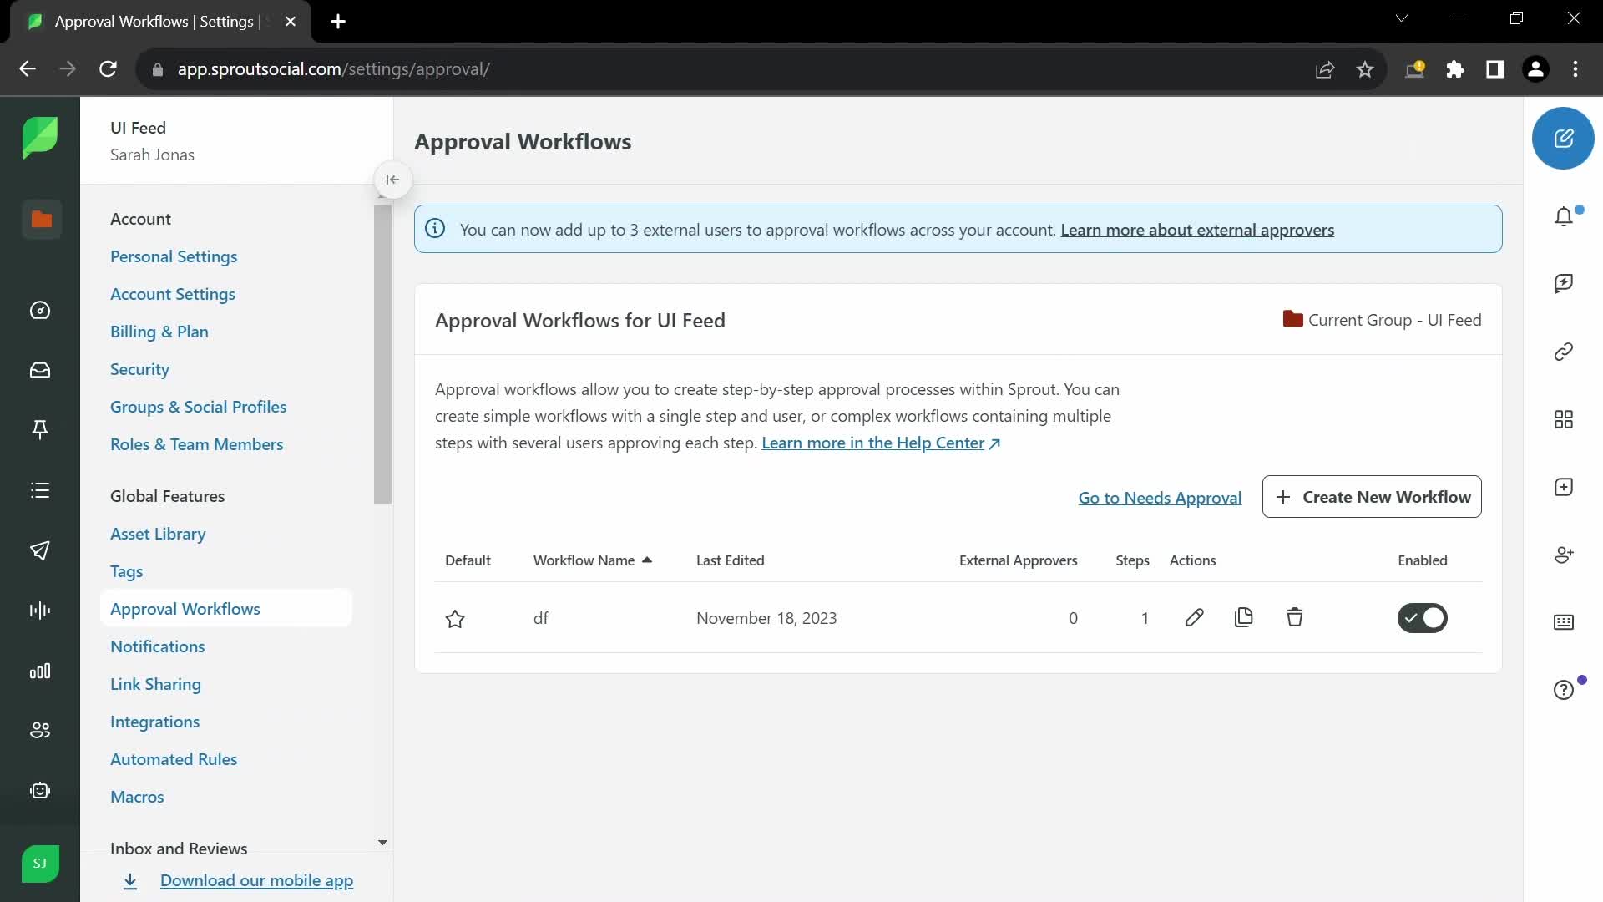Select the inbox/messages icon in sidebar
Viewport: 1603px width, 902px height.
39,370
